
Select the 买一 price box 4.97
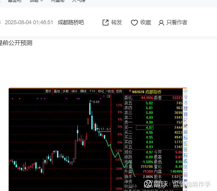145,127
